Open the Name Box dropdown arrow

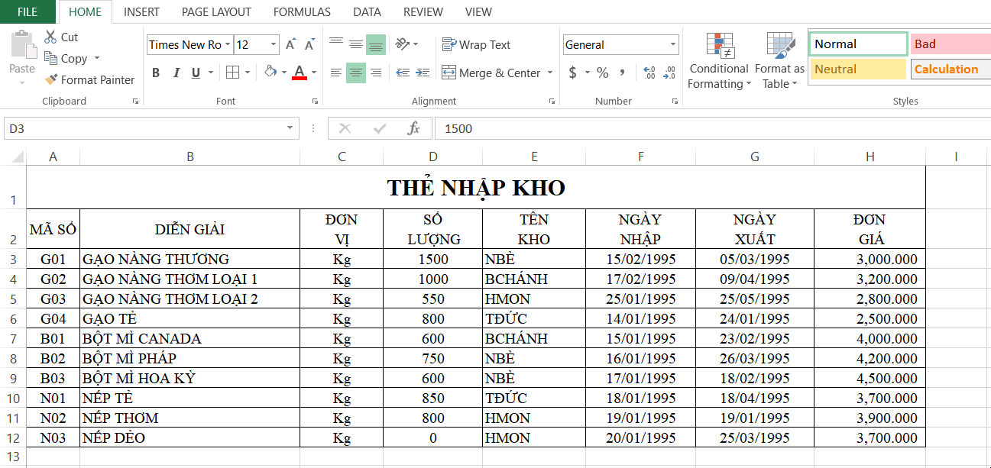[x=290, y=128]
